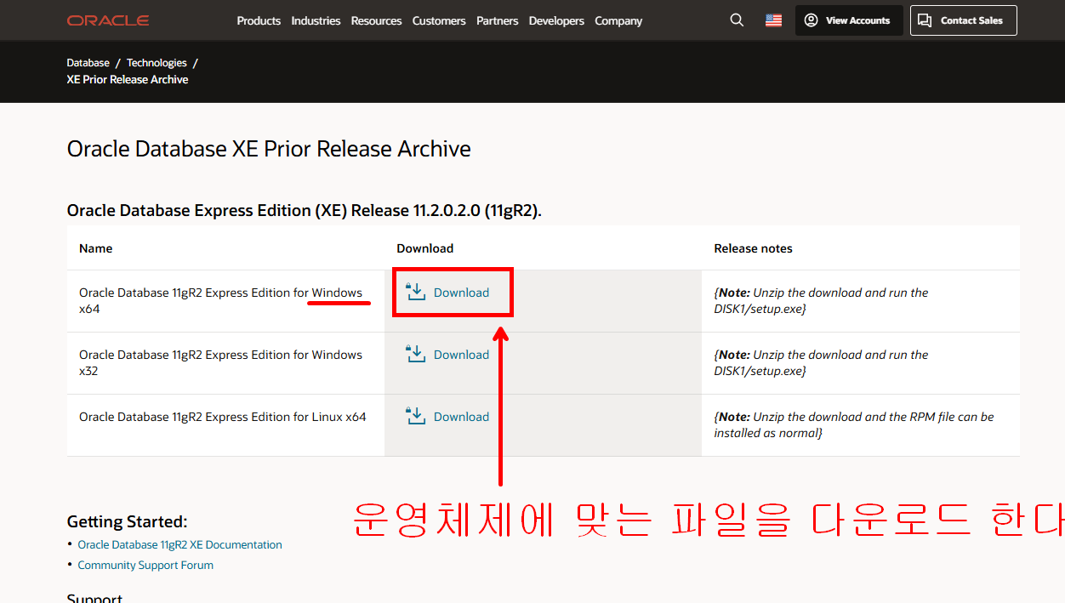Viewport: 1065px width, 603px height.
Task: Open the Community Support Forum link
Action: (x=145, y=565)
